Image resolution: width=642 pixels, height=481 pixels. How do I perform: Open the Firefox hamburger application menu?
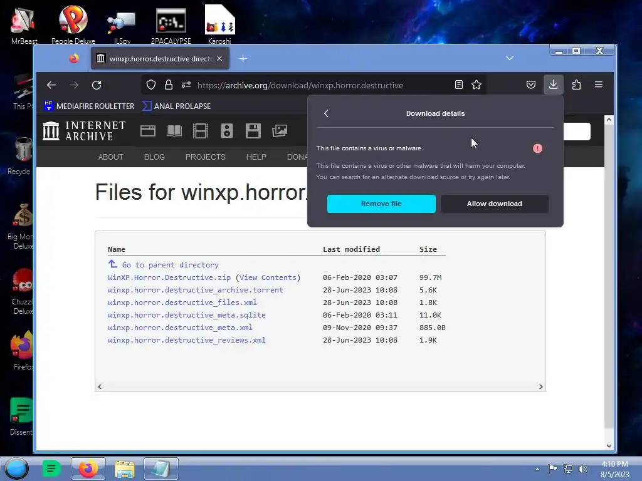[x=599, y=85]
